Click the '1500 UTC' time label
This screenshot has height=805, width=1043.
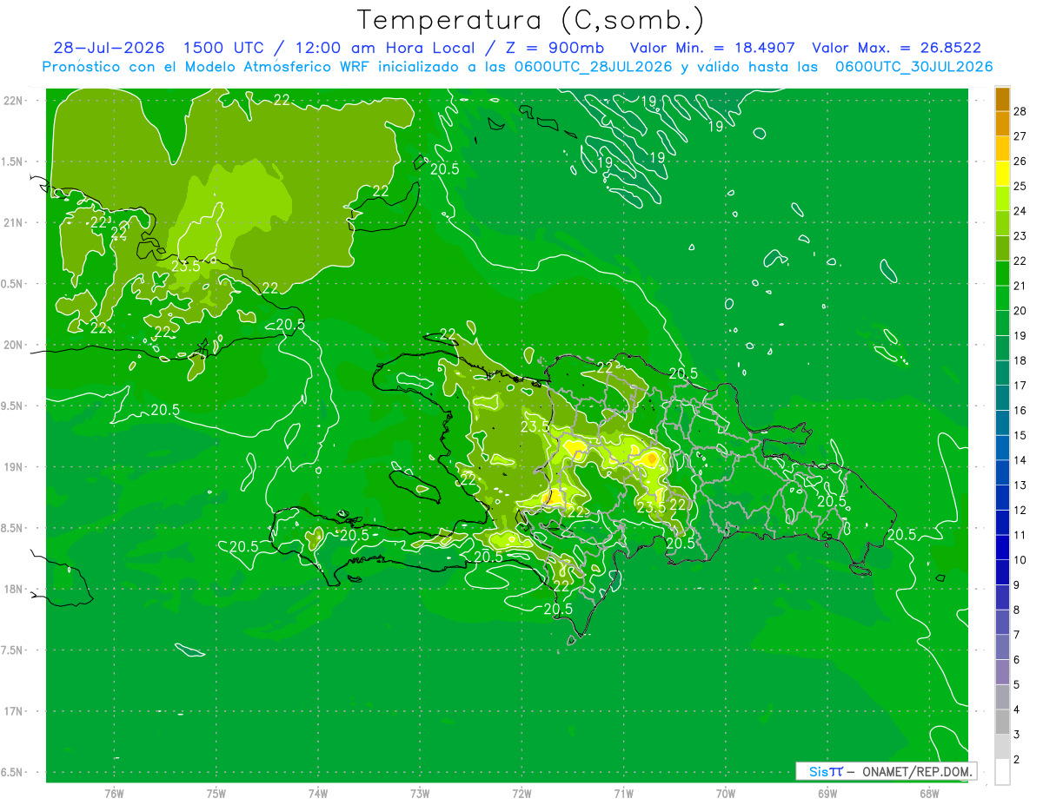pyautogui.click(x=223, y=48)
